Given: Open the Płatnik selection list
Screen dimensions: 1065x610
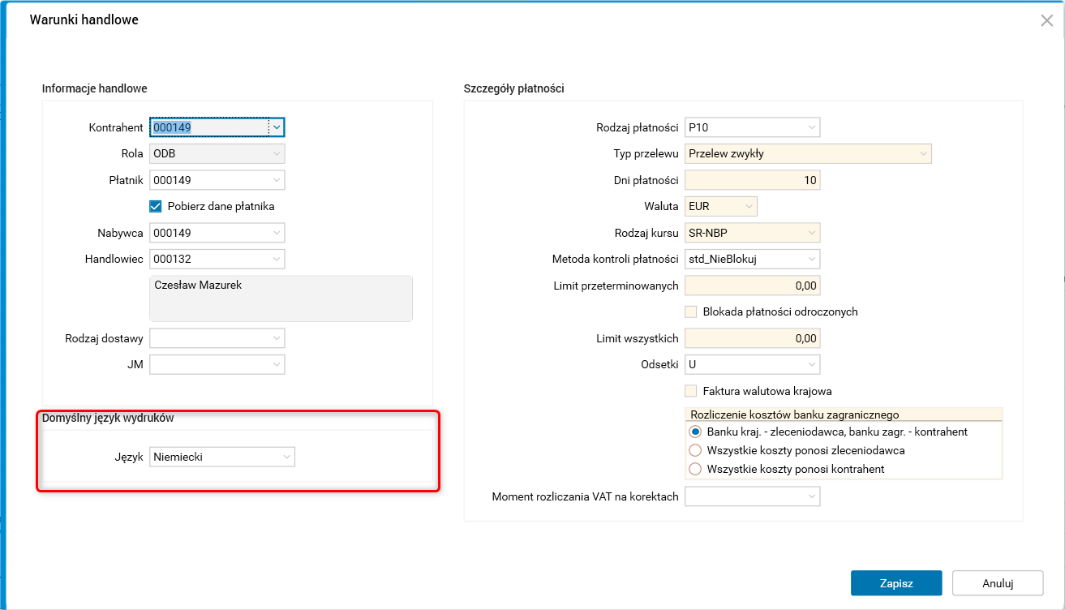Looking at the screenshot, I should [x=276, y=179].
